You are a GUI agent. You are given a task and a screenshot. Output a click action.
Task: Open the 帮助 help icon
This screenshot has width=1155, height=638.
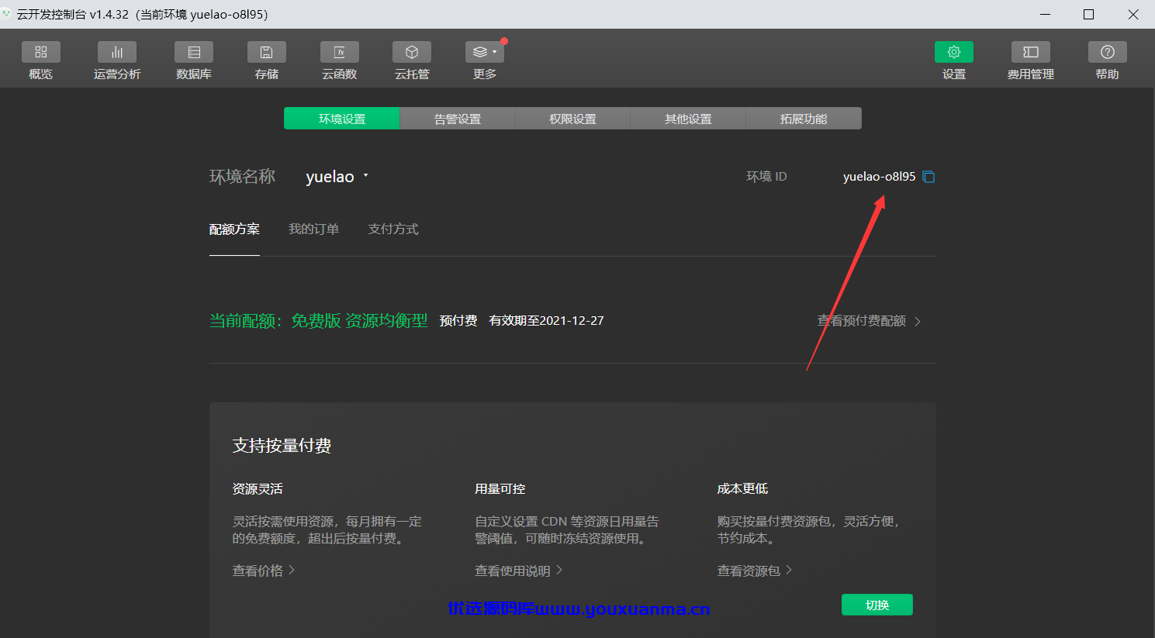point(1108,52)
